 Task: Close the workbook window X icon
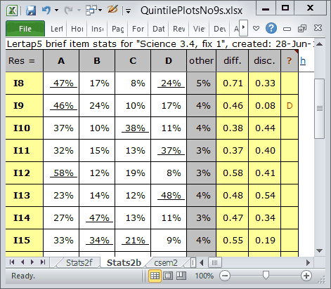pos(318,28)
